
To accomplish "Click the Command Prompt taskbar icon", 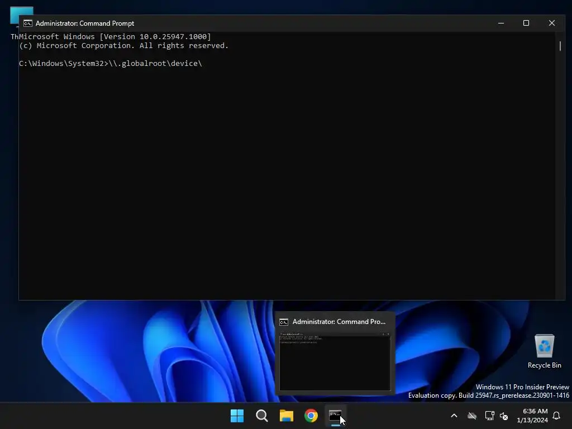I will (335, 416).
